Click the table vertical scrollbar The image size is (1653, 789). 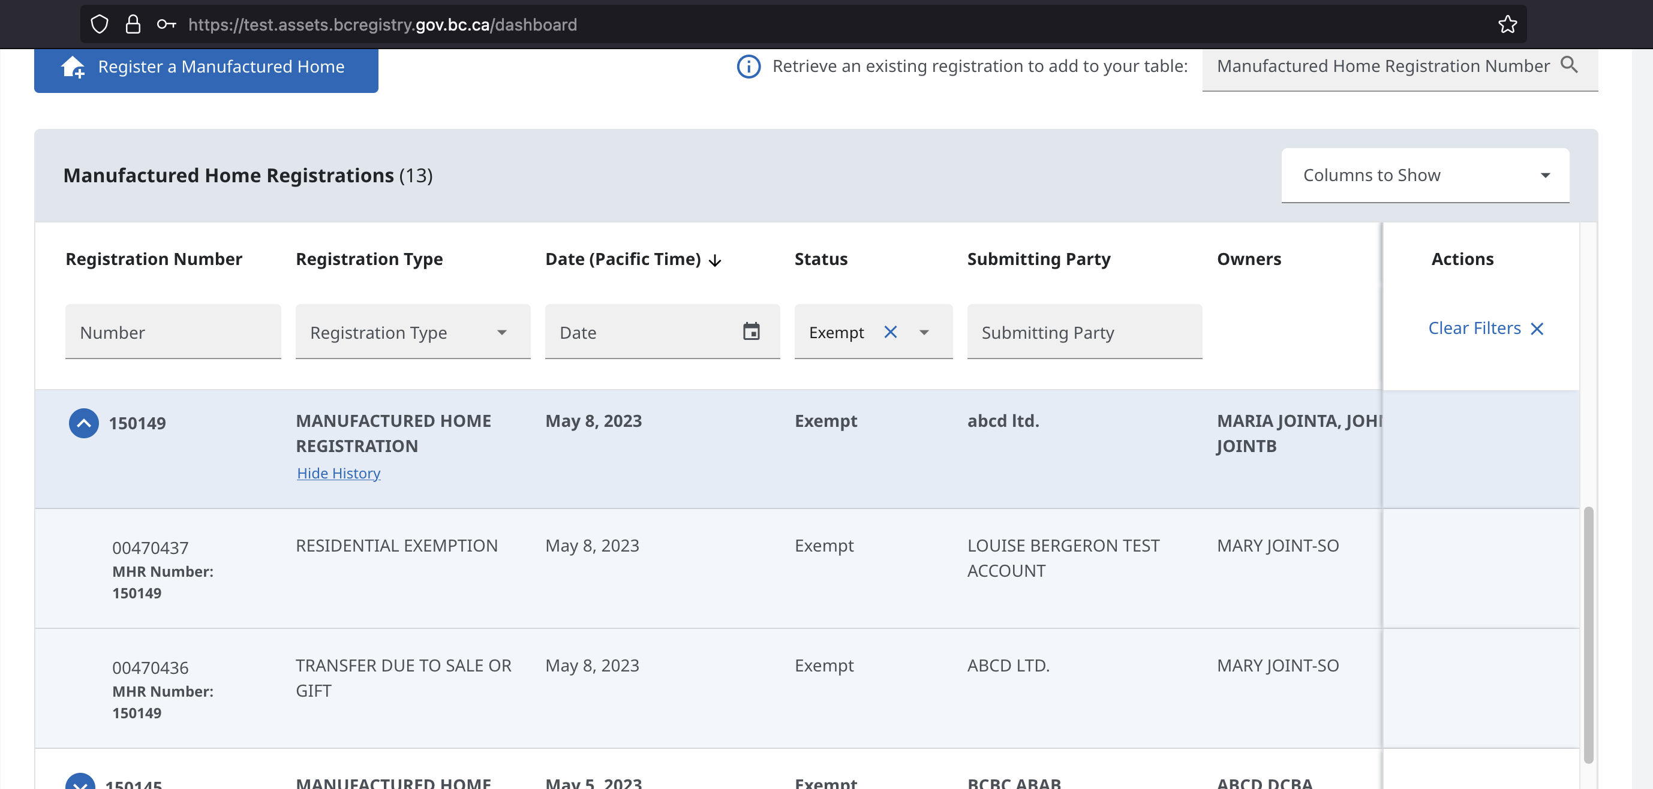pos(1588,635)
